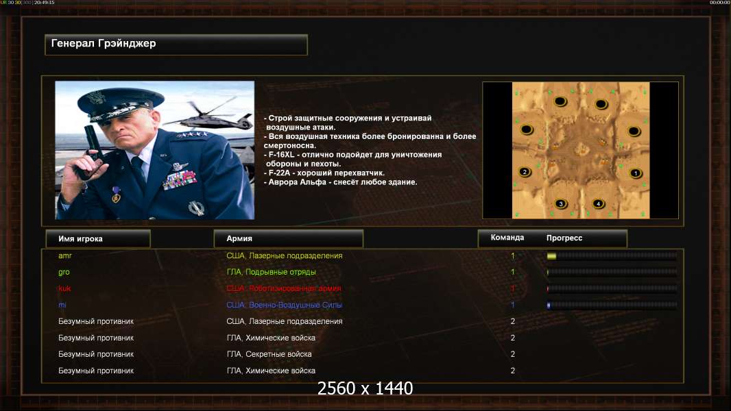Click the 'Имя игрока' column header
This screenshot has height=411, width=731.
[x=98, y=238]
